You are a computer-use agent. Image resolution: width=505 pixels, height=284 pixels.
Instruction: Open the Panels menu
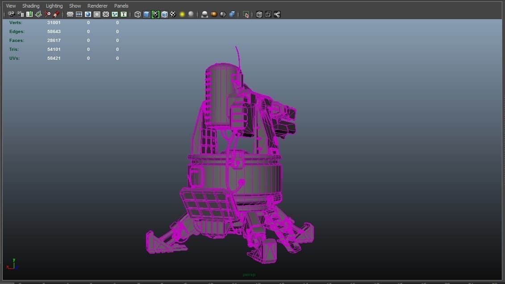tap(121, 5)
